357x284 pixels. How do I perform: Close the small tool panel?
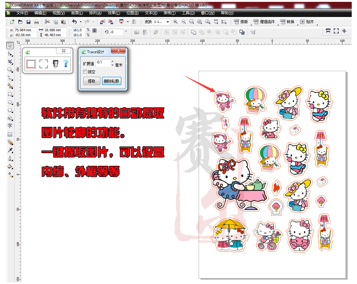64,51
